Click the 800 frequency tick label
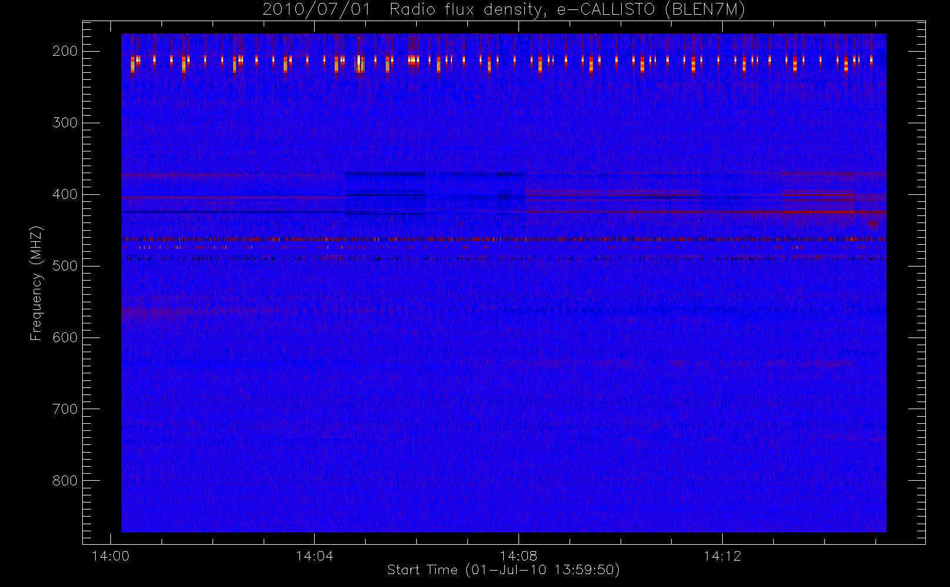The image size is (950, 587). tap(65, 481)
